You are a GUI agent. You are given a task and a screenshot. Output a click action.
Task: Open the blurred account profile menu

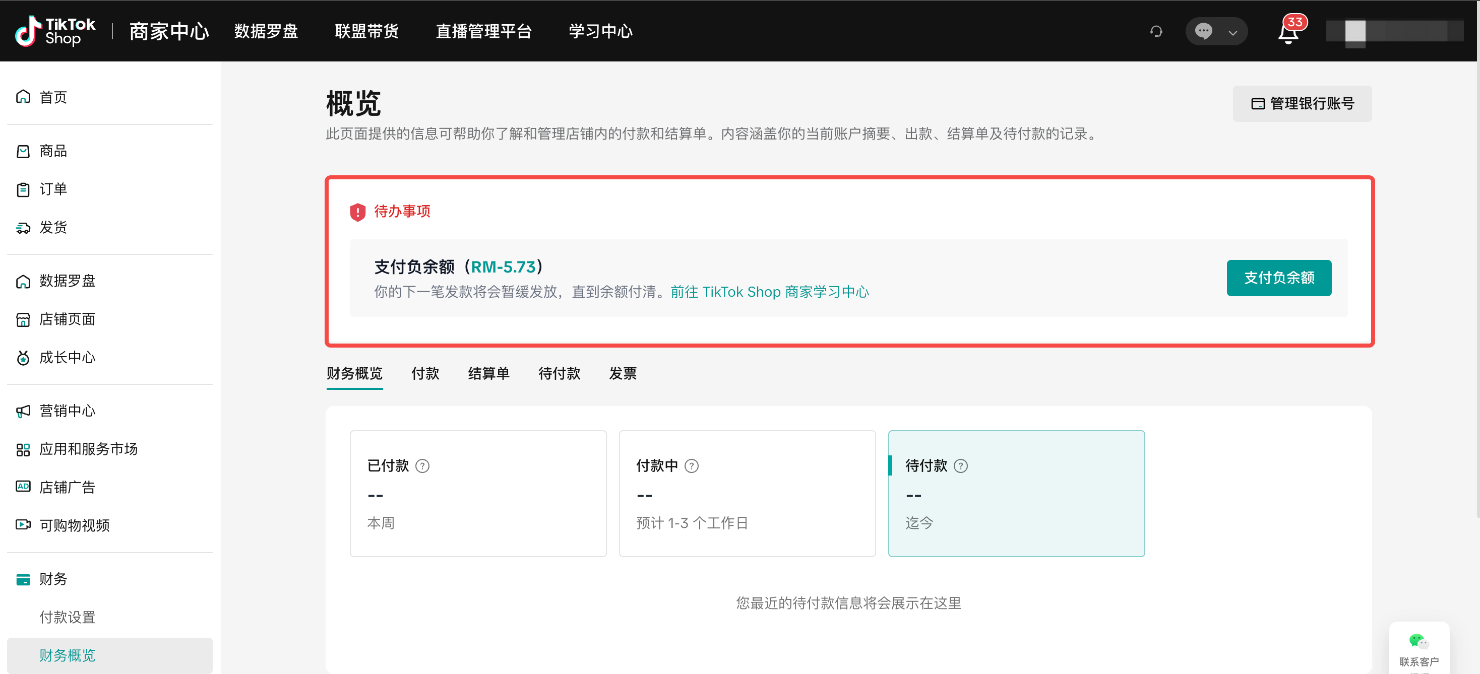[x=1394, y=31]
